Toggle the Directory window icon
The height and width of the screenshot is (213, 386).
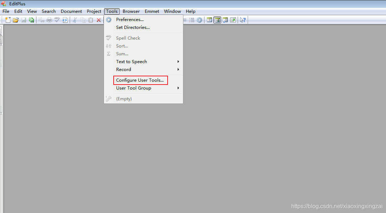(x=217, y=20)
